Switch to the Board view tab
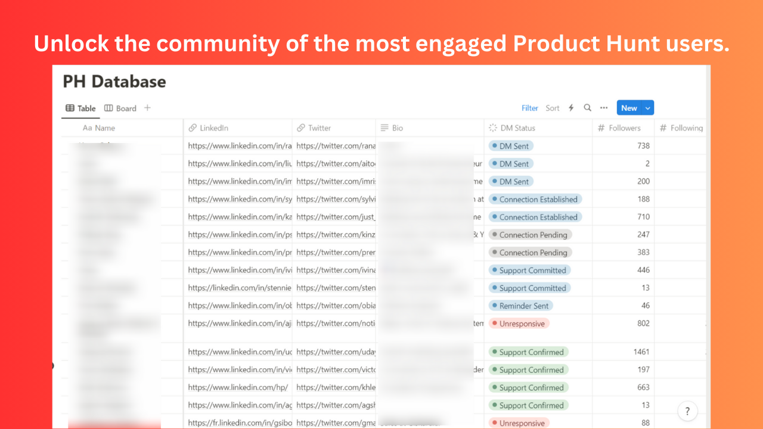Viewport: 763px width, 429px height. click(x=120, y=108)
